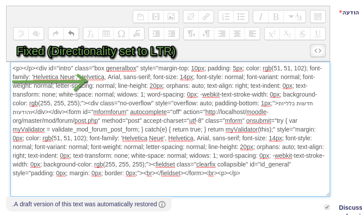Toggle the checkbox next to Discuss label

pyautogui.click(x=327, y=207)
